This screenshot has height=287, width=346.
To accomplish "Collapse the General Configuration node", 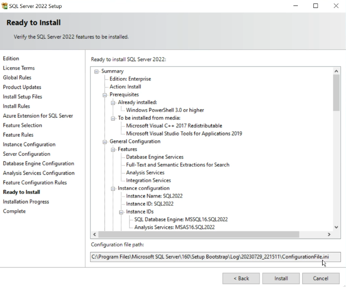I will (105, 142).
